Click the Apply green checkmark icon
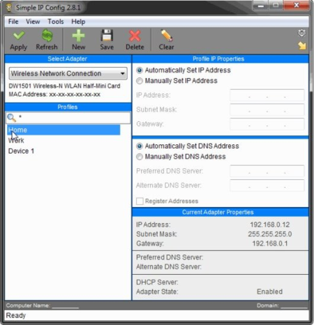 pos(19,36)
